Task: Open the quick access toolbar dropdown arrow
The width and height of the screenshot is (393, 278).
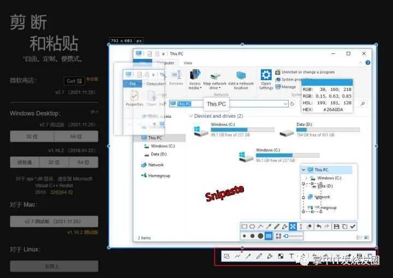Action: tap(163, 54)
